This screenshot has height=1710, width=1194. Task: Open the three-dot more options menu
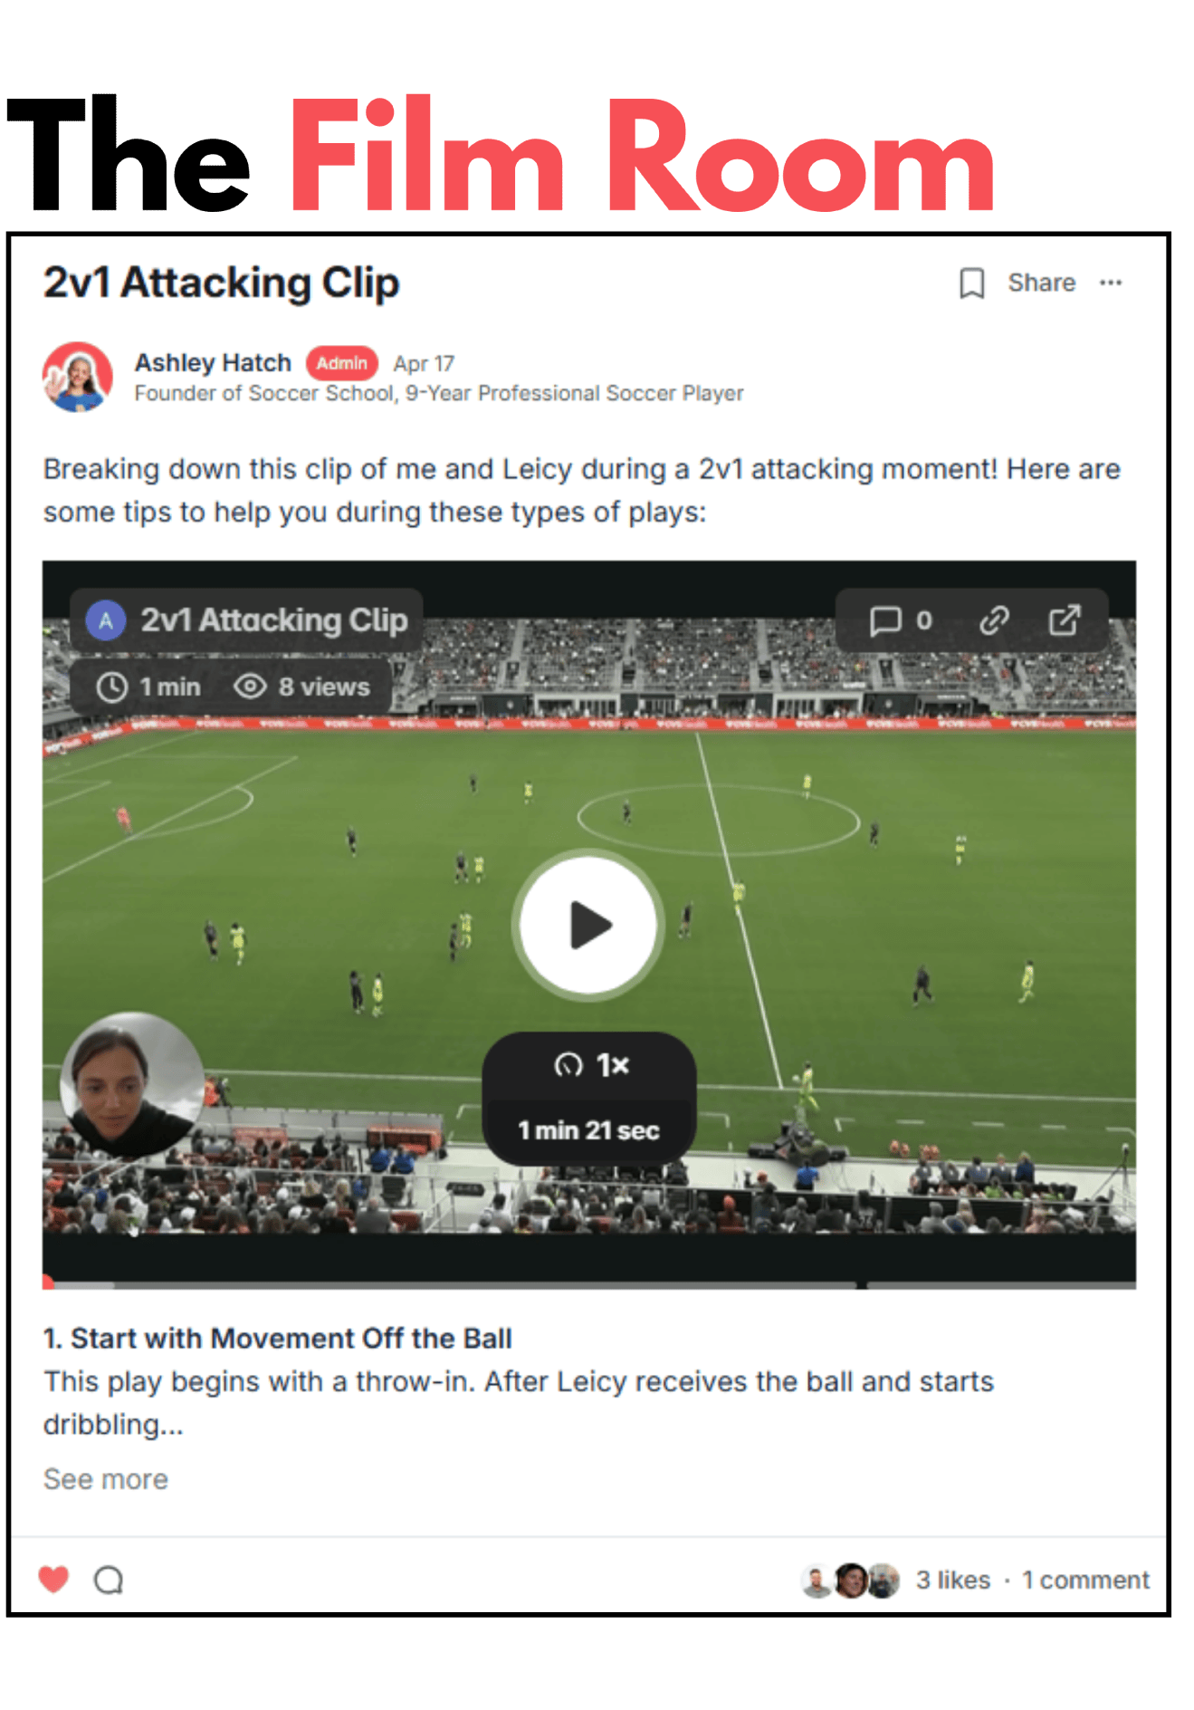pyautogui.click(x=1111, y=283)
